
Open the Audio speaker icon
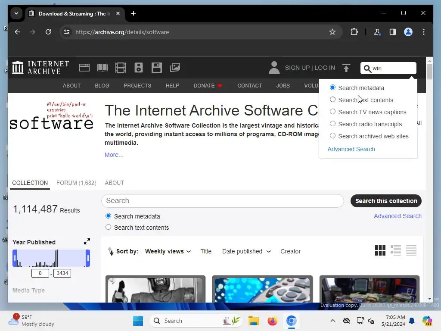click(139, 68)
